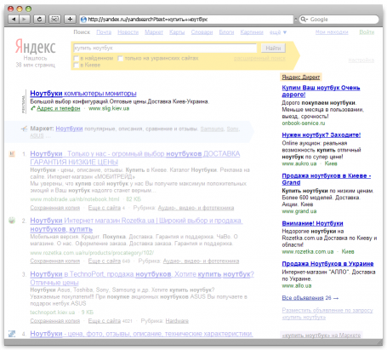The image size is (387, 350).
Task: Open ad 'Продажа Ноутбуков в Украине'
Action: click(327, 264)
